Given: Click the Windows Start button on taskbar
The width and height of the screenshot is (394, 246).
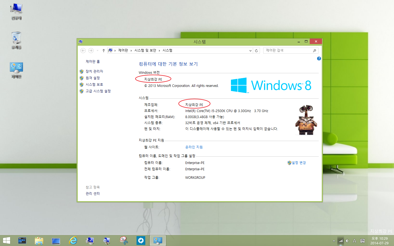Looking at the screenshot, I should [x=6, y=241].
